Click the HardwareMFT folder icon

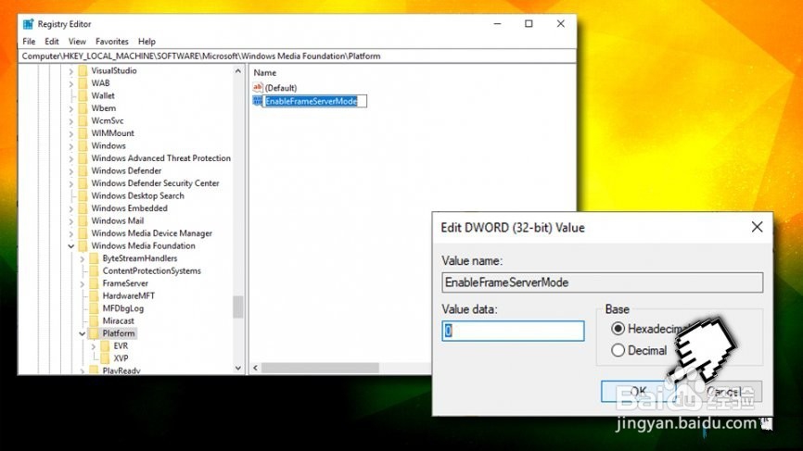(95, 296)
